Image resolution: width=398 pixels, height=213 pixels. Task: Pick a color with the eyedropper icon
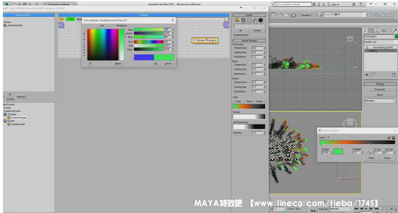[x=90, y=63]
